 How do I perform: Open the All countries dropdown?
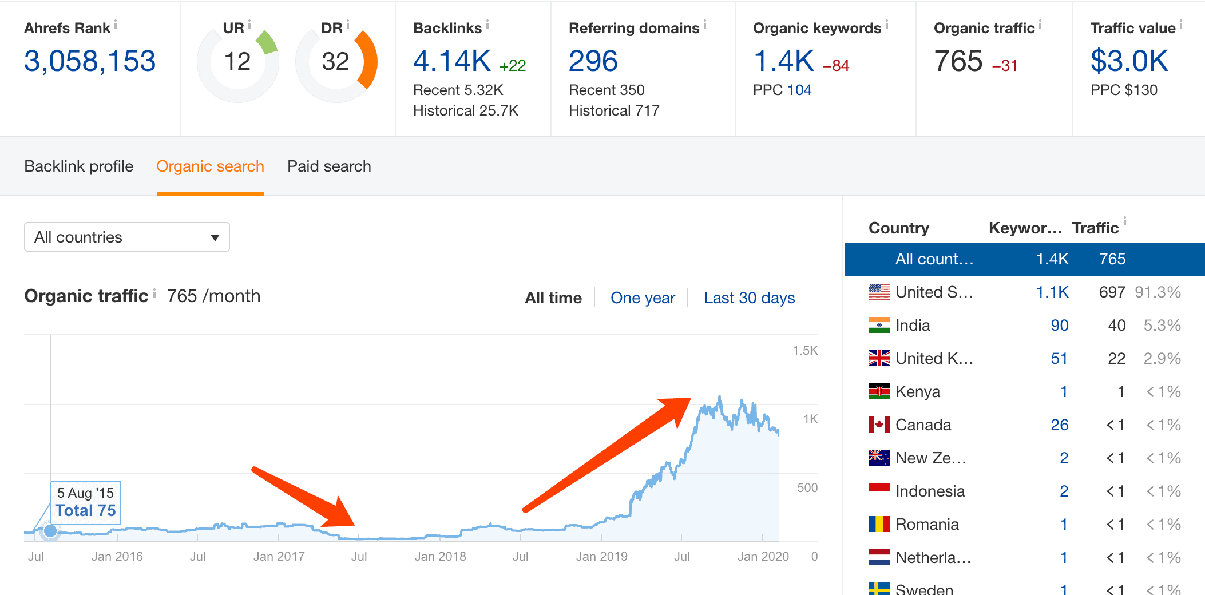click(x=126, y=237)
